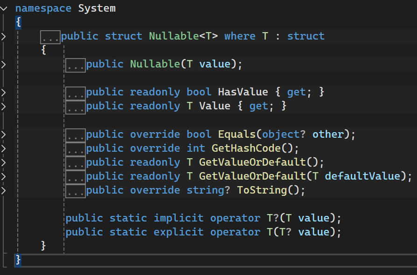Open ellipsis box before GetValueOrDefault(T defaultValue)
The width and height of the screenshot is (417, 275).
click(76, 177)
